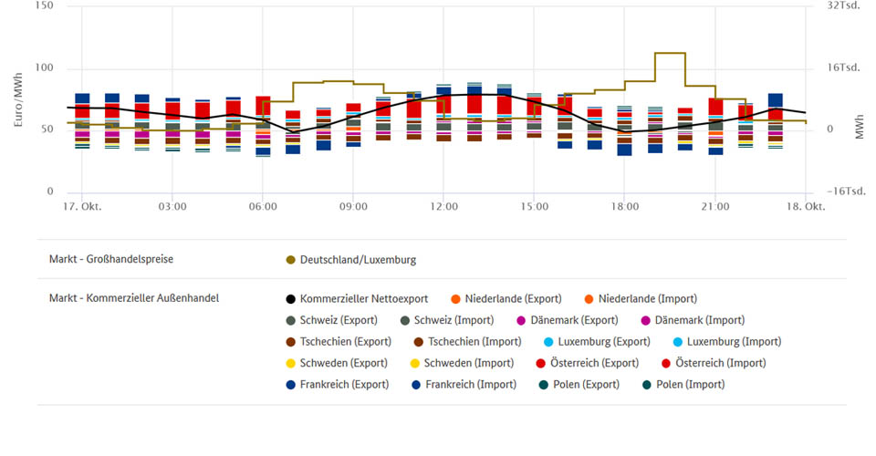Viewport: 876px width, 456px height.
Task: Toggle Frankreich (Export) legend item
Action: coord(338,385)
